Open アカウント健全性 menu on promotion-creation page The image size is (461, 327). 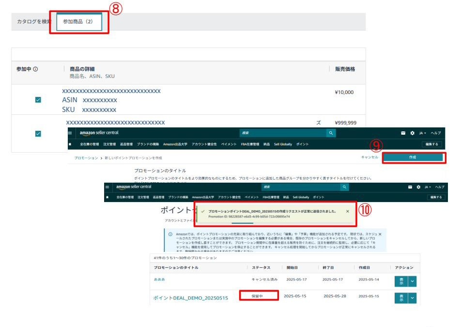pyautogui.click(x=204, y=144)
